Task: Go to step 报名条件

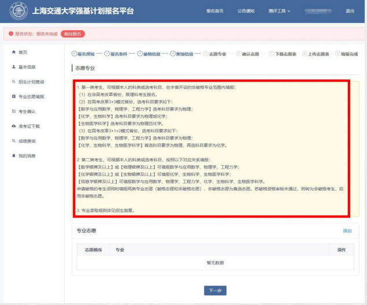Action: [116, 54]
